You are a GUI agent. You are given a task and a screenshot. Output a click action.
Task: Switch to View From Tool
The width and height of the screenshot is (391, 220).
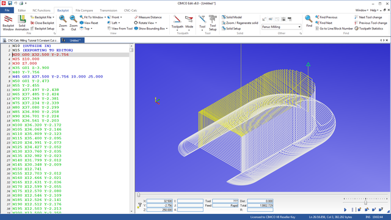click(120, 29)
